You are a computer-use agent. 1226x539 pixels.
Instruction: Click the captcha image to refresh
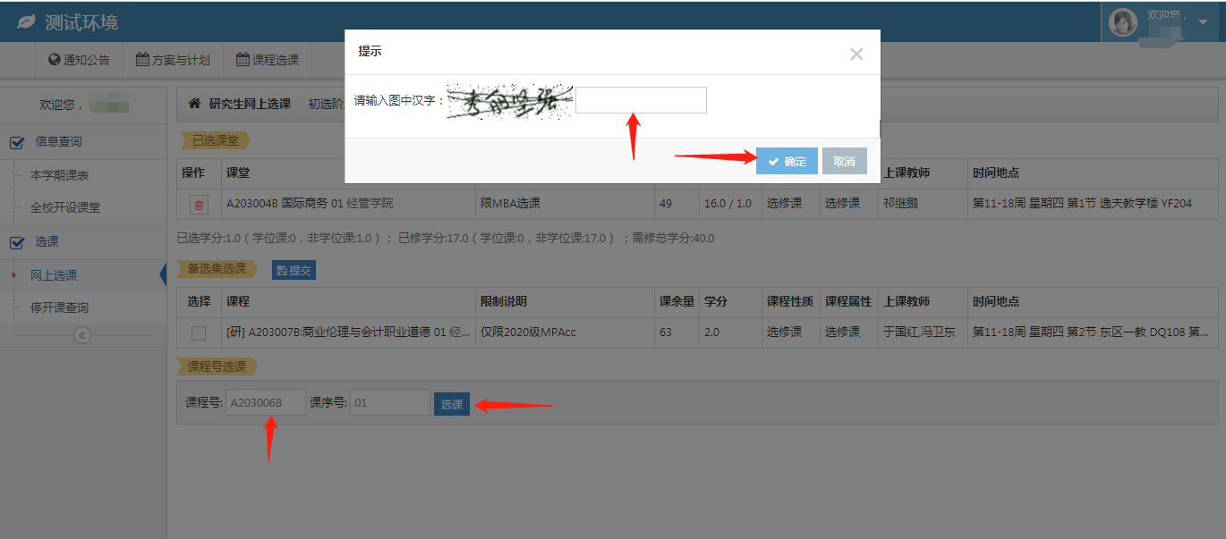509,102
